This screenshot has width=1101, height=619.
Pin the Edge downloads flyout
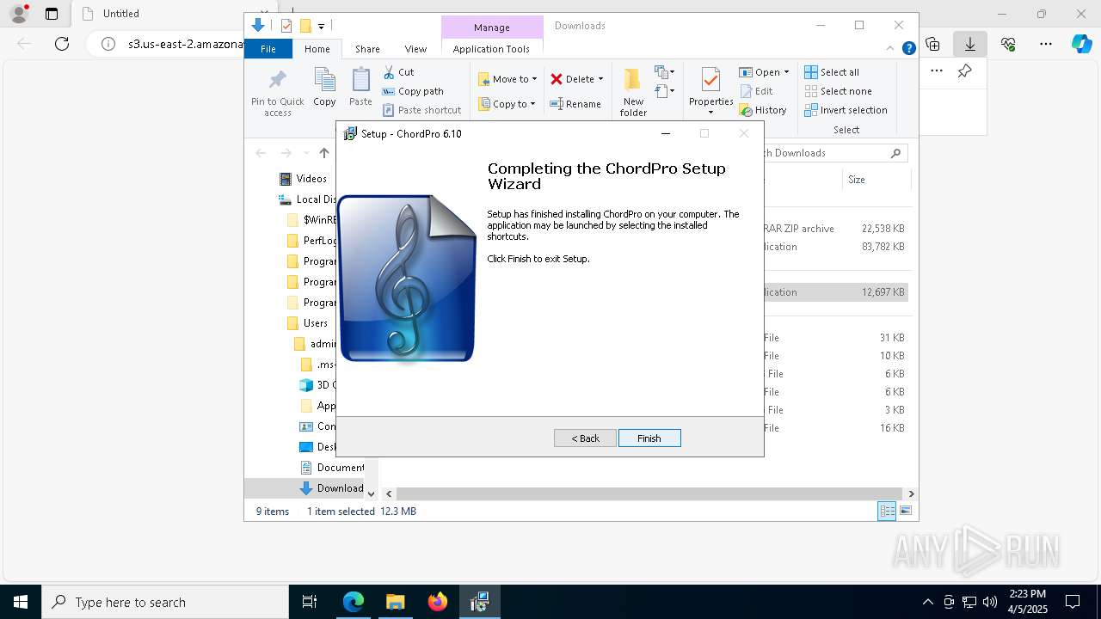pos(965,70)
